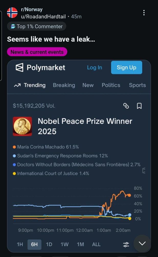Switch chart to 1H range
158x257 pixels.
pyautogui.click(x=20, y=245)
